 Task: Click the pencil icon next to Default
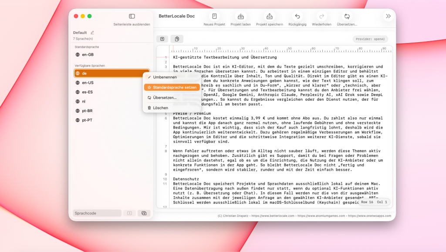coord(92,33)
